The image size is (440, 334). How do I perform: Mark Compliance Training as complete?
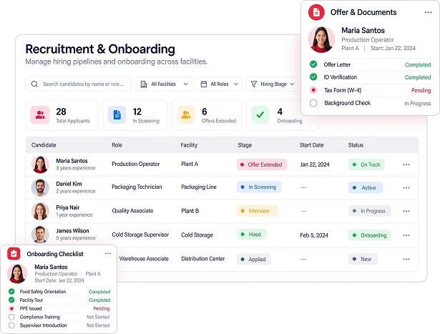(11, 317)
